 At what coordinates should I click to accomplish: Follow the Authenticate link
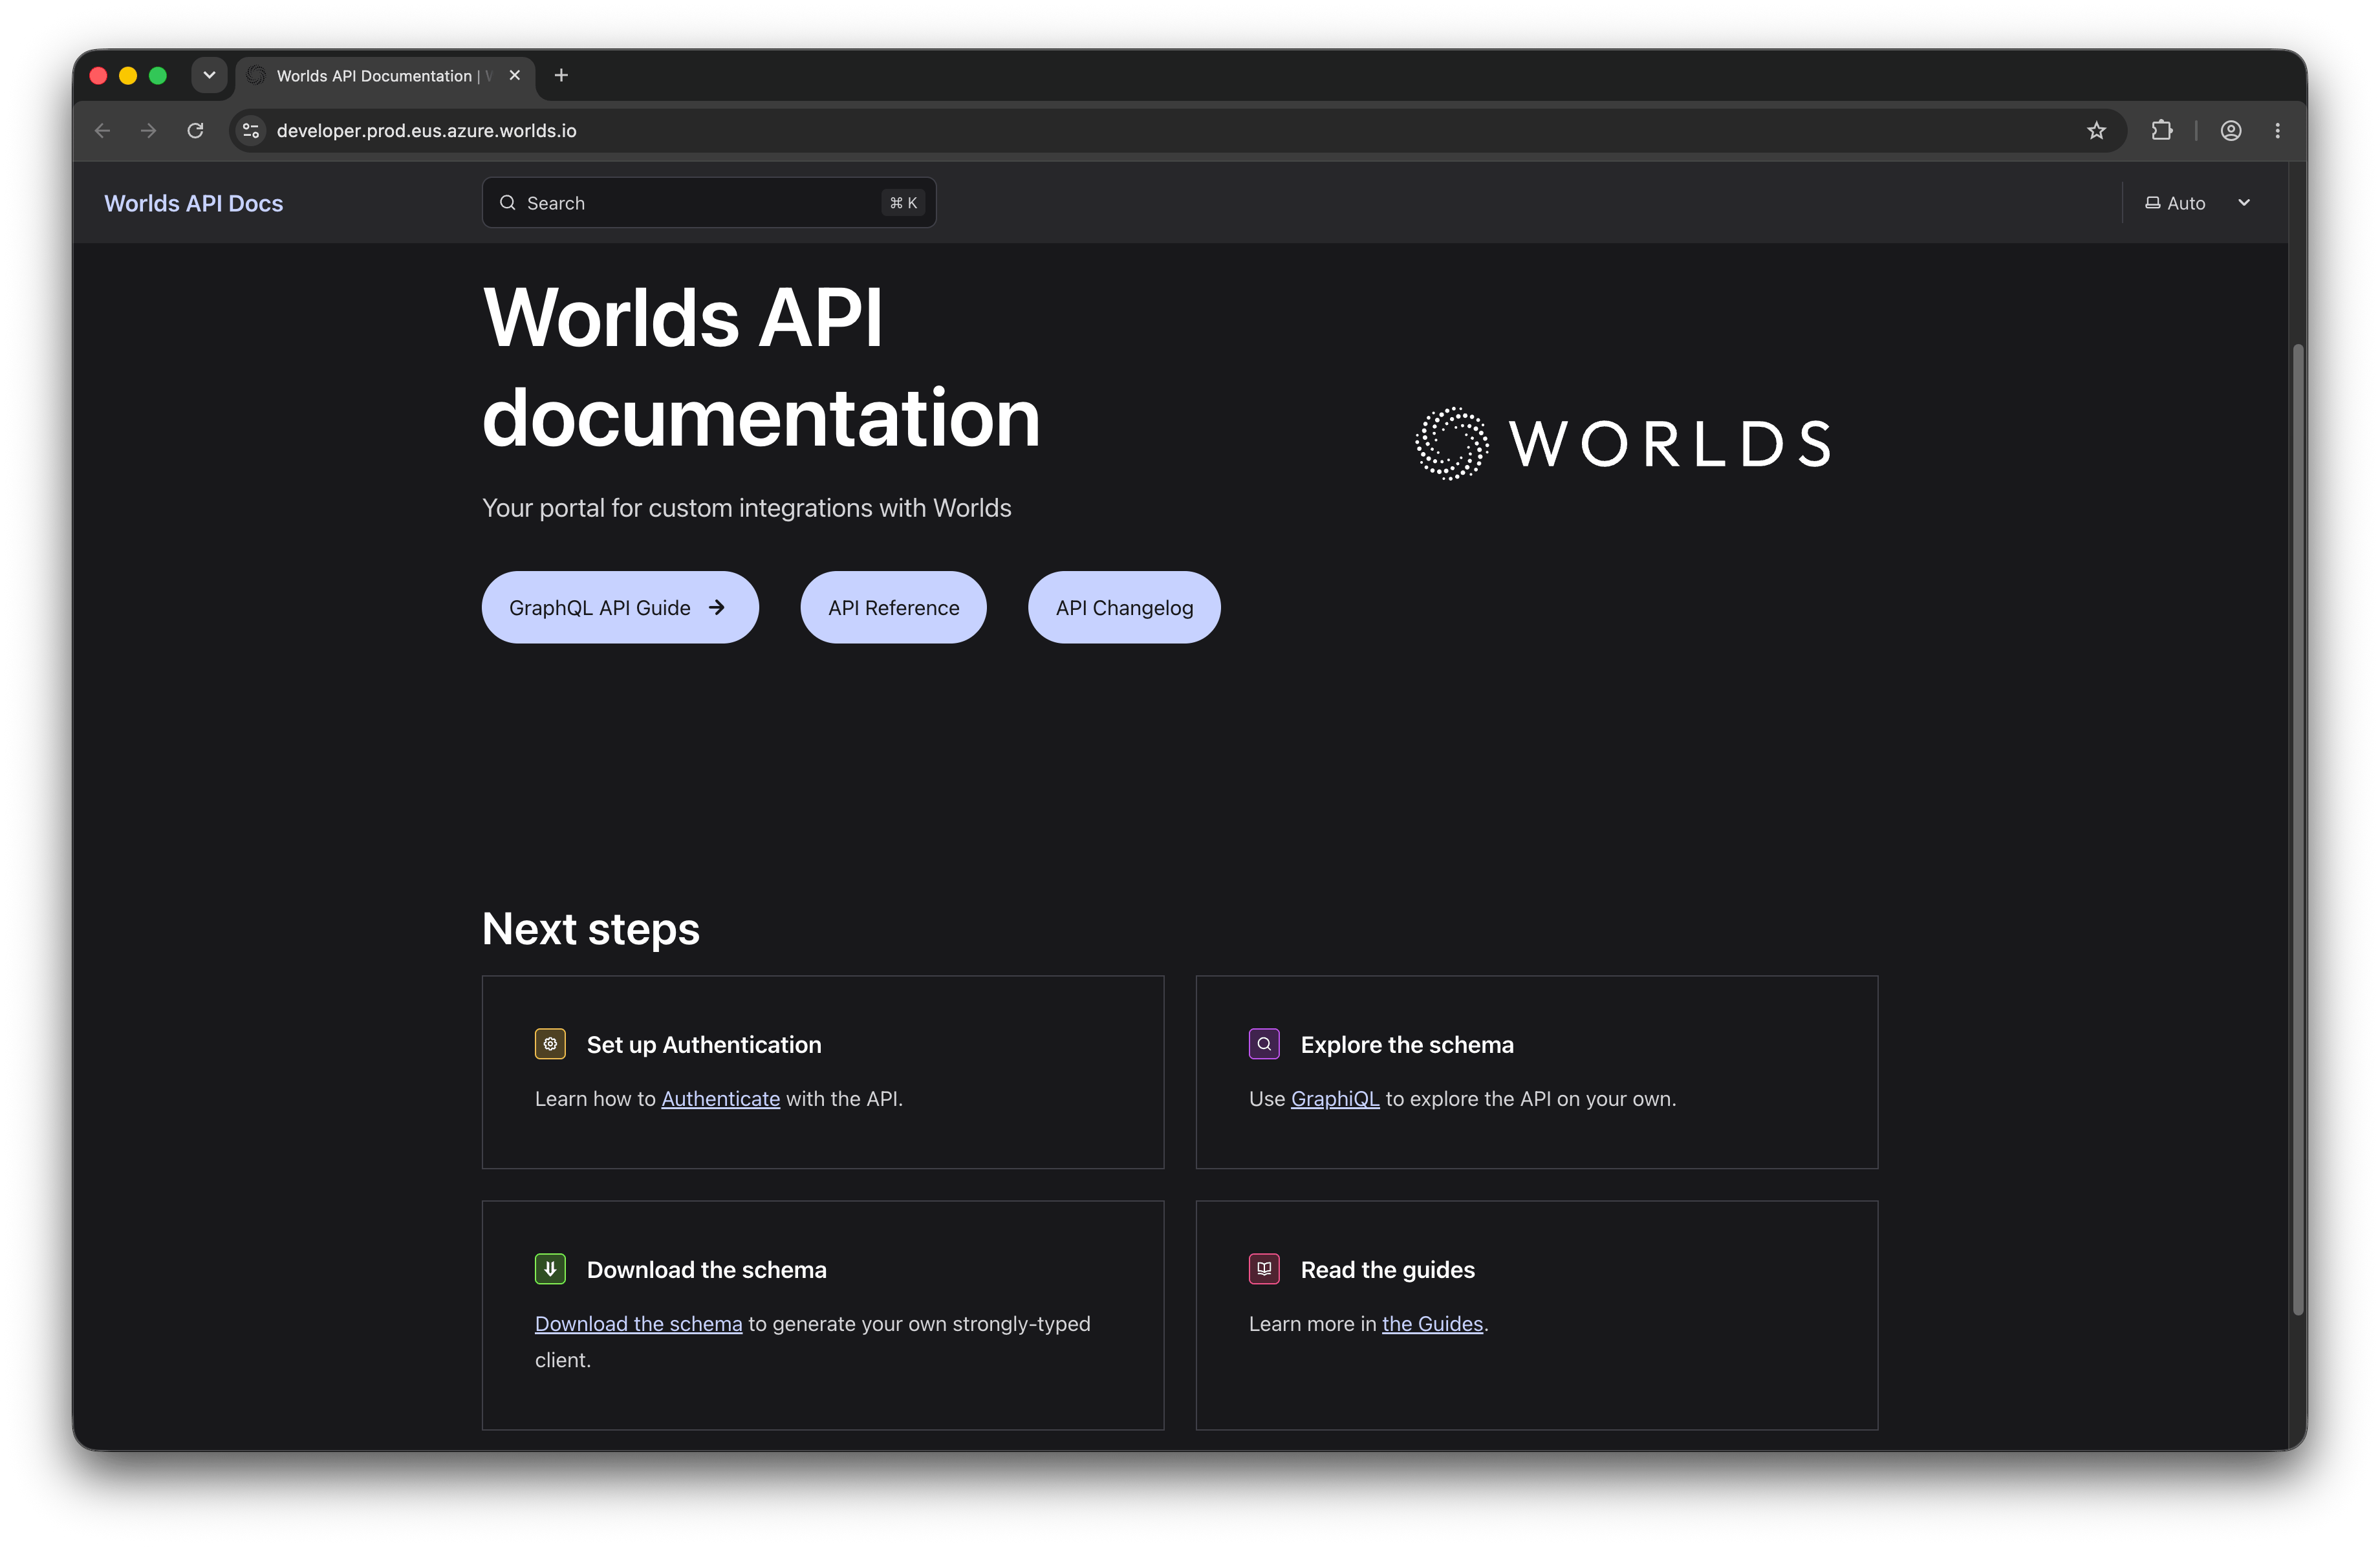720,1099
